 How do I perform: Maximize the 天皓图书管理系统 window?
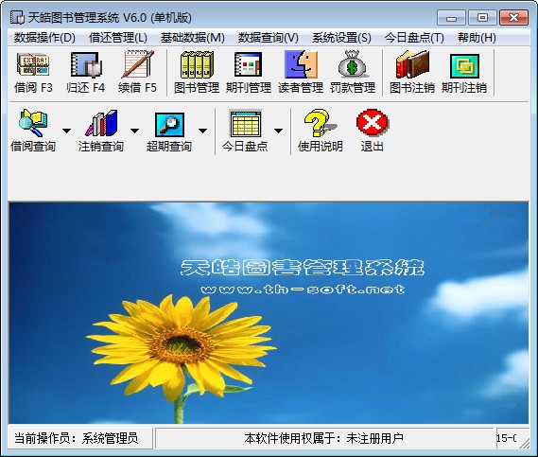pyautogui.click(x=482, y=18)
